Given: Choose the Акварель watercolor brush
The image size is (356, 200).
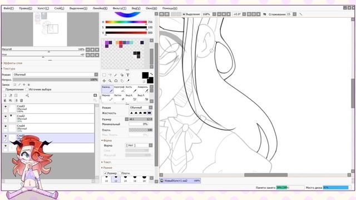Looking at the screenshot, I should coord(143,89).
